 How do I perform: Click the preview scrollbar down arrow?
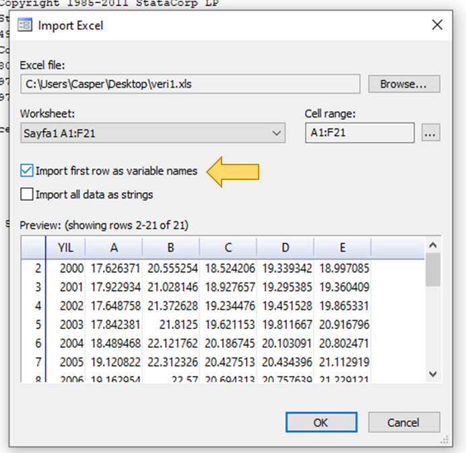click(433, 373)
